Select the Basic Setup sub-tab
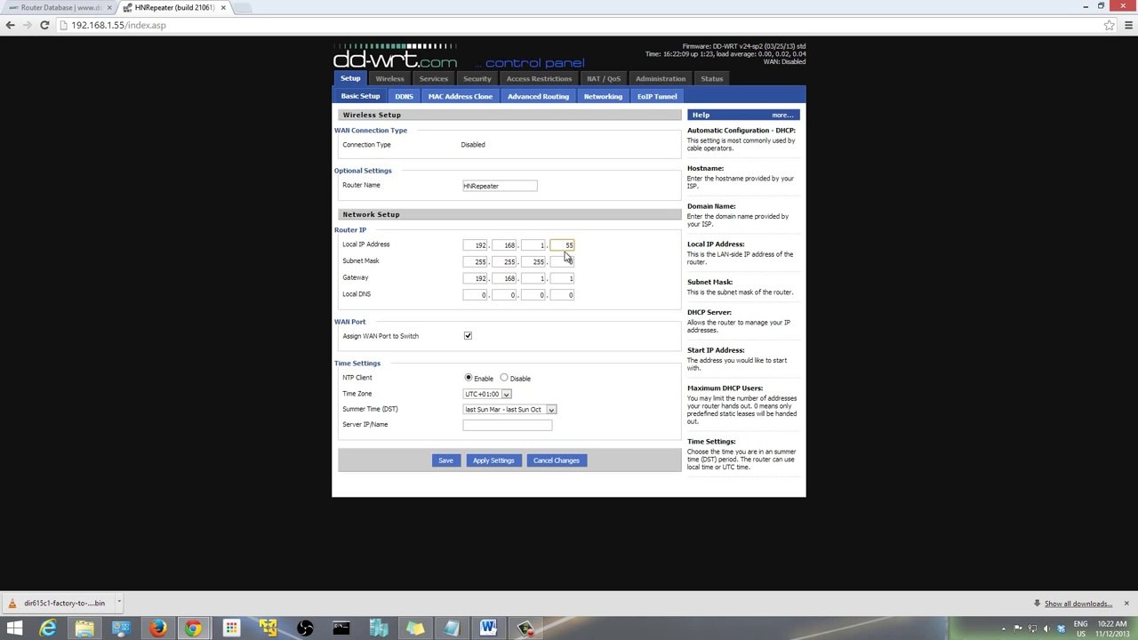The height and width of the screenshot is (640, 1138). point(360,96)
